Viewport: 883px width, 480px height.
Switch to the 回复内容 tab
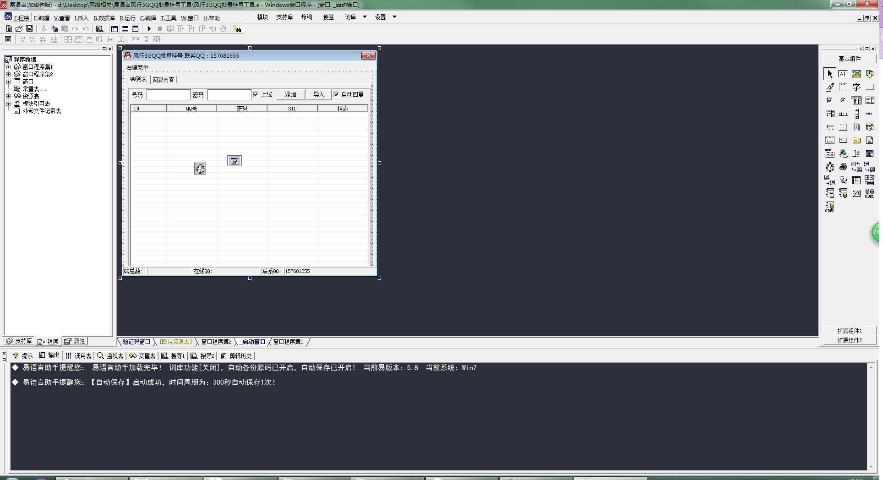click(x=164, y=80)
